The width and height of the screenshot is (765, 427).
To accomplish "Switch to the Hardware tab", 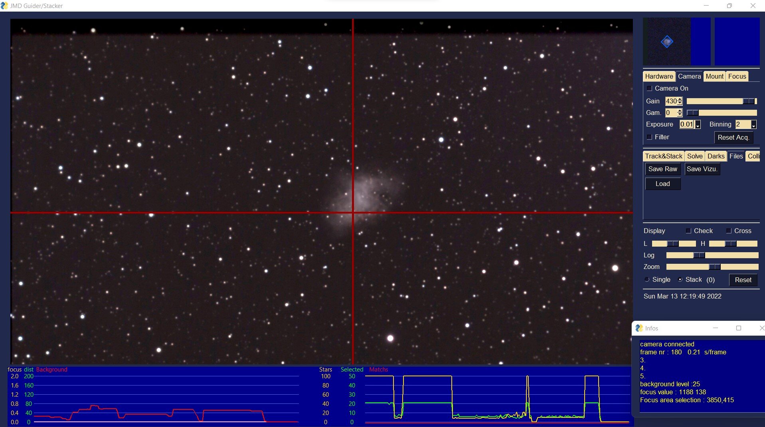I will pos(659,76).
